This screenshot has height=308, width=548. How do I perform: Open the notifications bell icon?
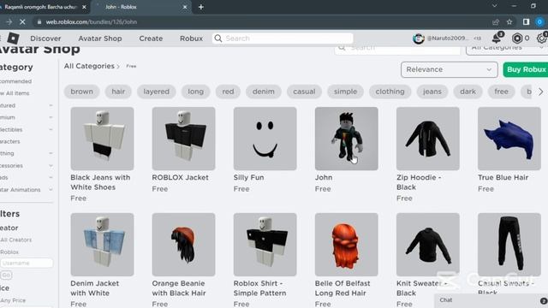pyautogui.click(x=497, y=38)
